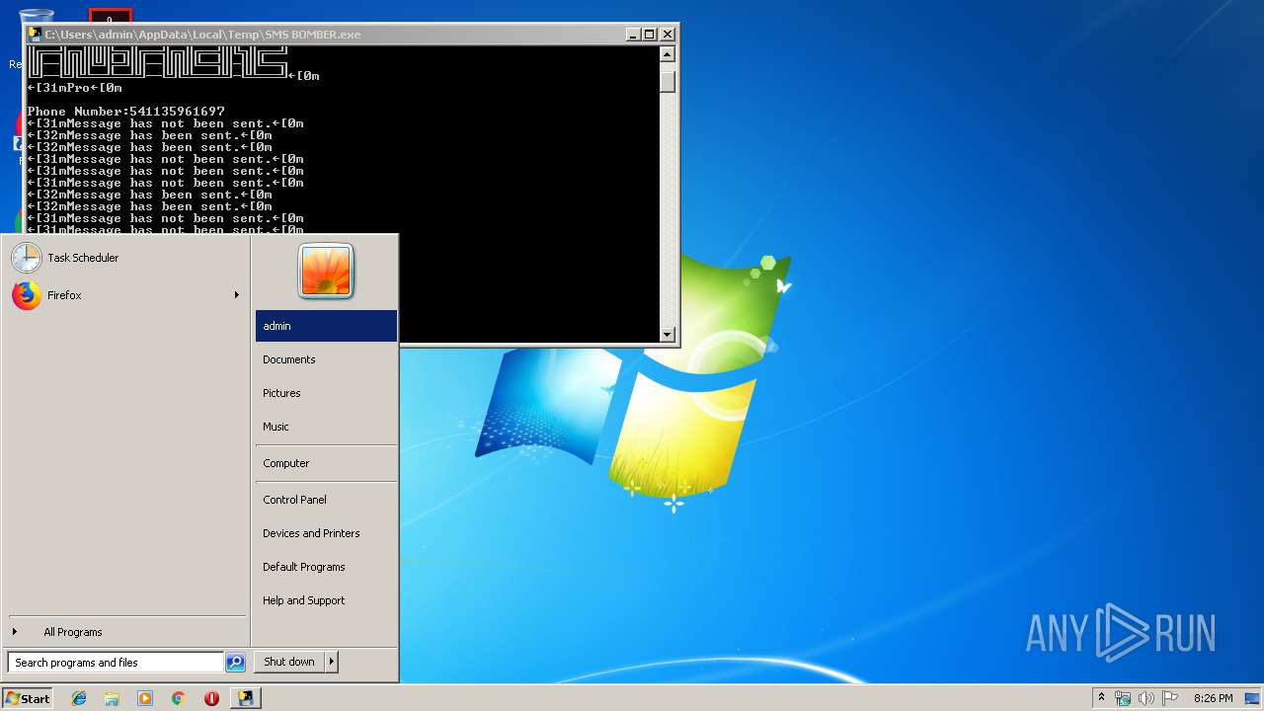This screenshot has height=711, width=1264.
Task: Open volume control tray icon
Action: point(1146,698)
